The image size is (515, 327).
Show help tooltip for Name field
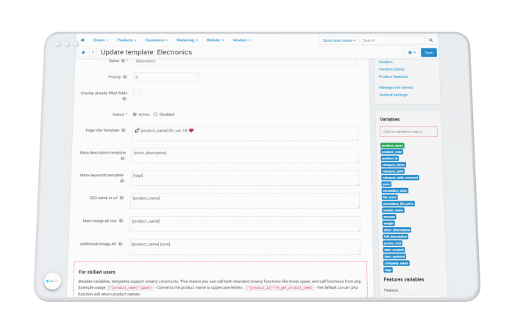pos(123,61)
